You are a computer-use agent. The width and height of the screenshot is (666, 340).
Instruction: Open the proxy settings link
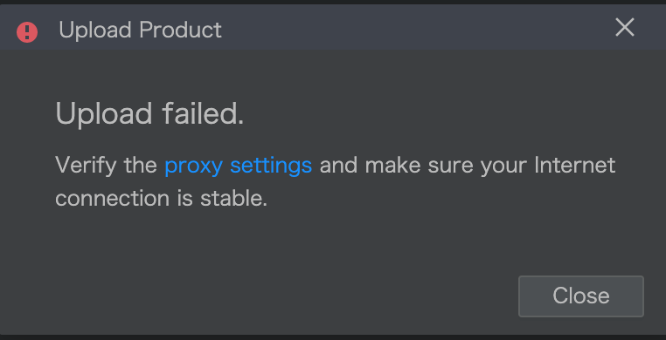click(238, 166)
